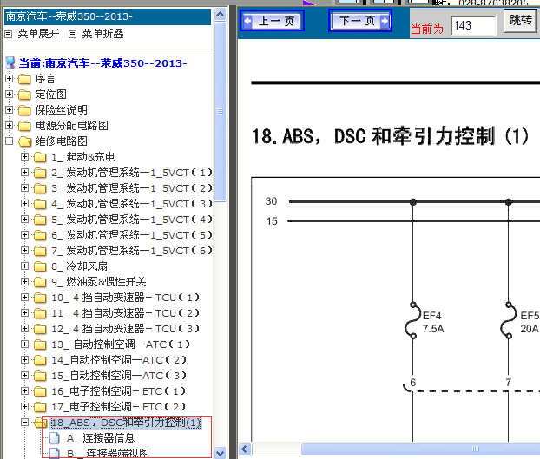Collapse the 18_ABS,DSC和牵引力控制(1) node

(x=24, y=423)
